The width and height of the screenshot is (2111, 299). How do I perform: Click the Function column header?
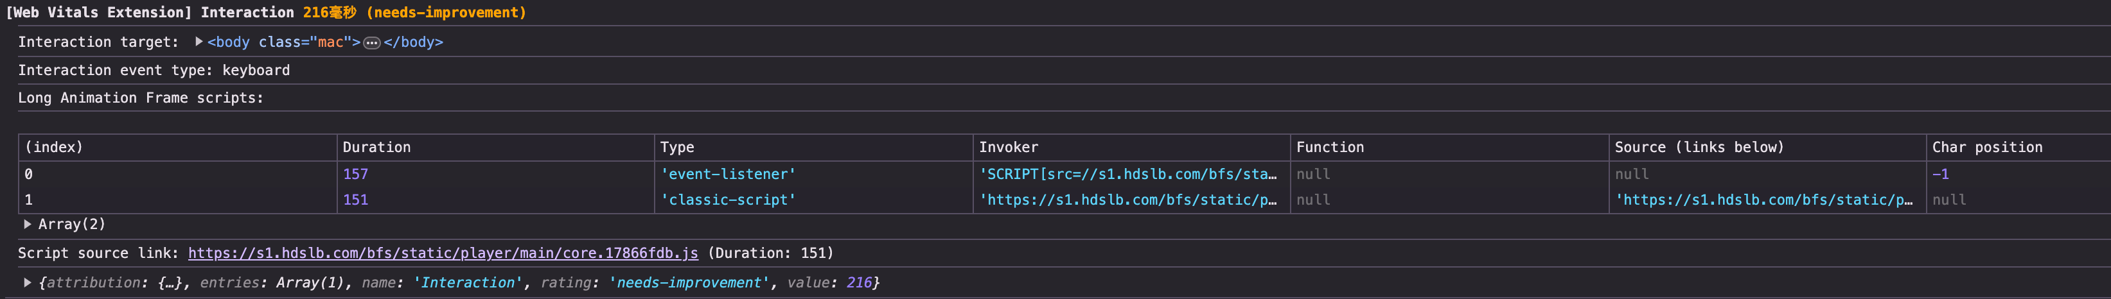coord(1329,148)
